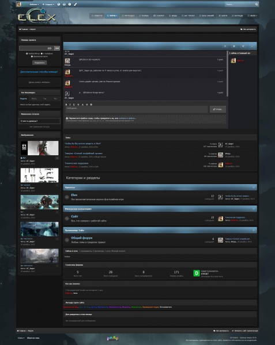
Task: Open the last foggy landscape thumbnail
Action: click(39, 256)
